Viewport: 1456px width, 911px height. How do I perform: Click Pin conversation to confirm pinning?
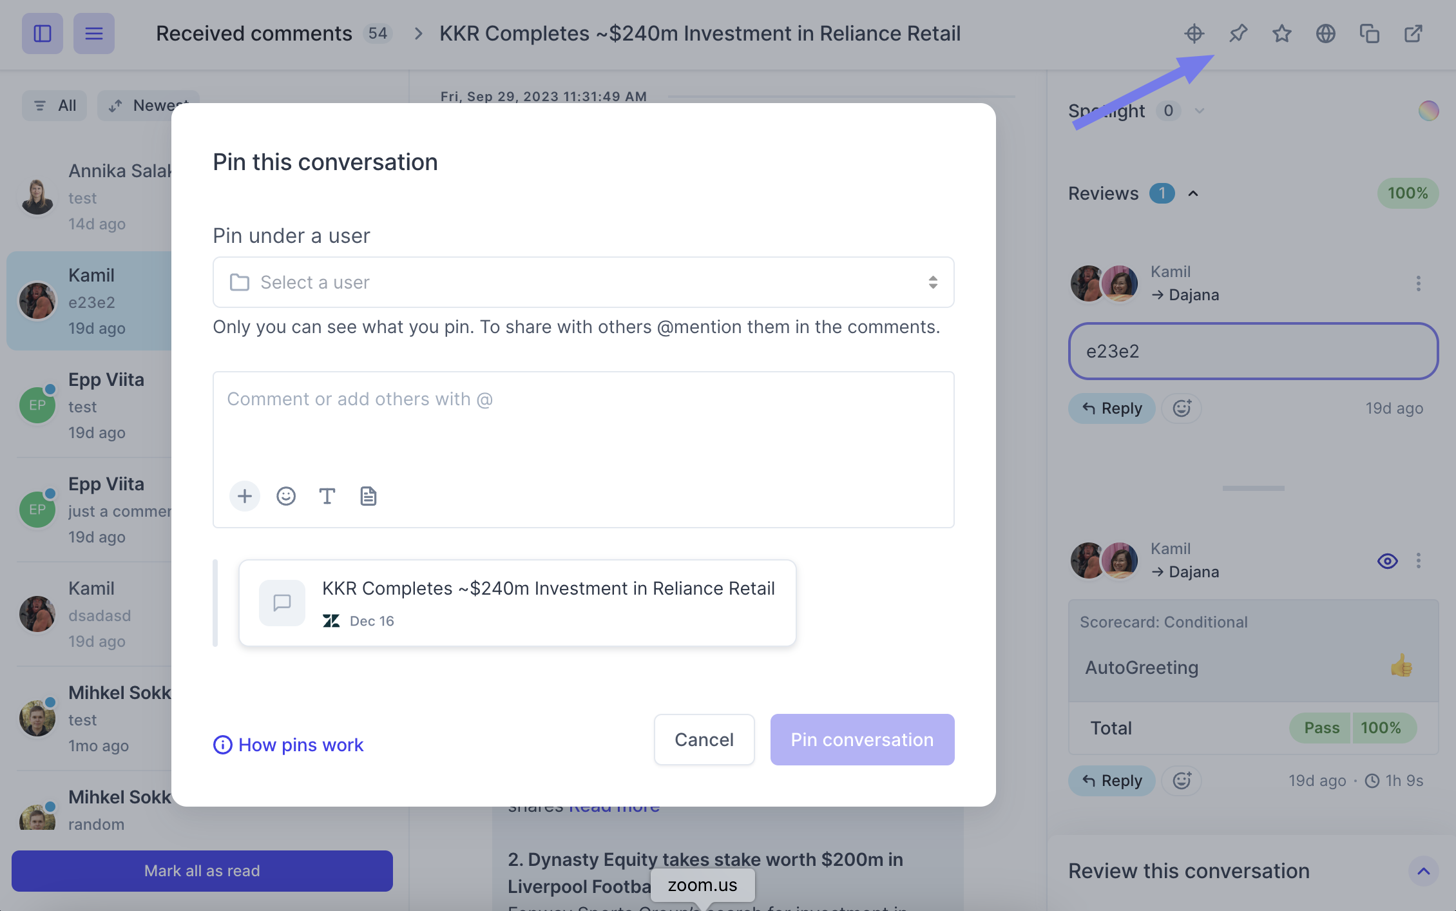pyautogui.click(x=862, y=739)
